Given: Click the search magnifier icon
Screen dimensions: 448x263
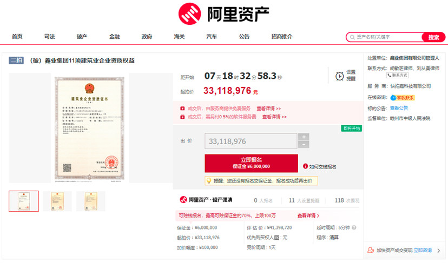Looking at the screenshot, I should [352, 37].
